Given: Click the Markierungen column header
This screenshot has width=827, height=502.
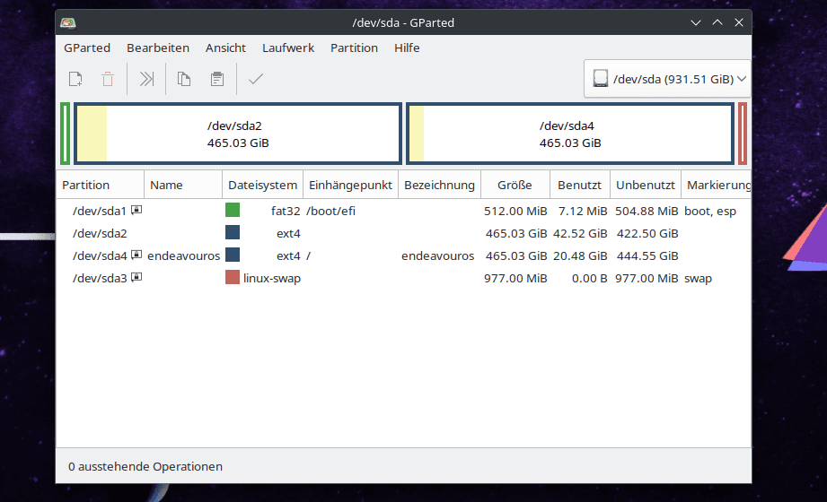Looking at the screenshot, I should pyautogui.click(x=717, y=185).
